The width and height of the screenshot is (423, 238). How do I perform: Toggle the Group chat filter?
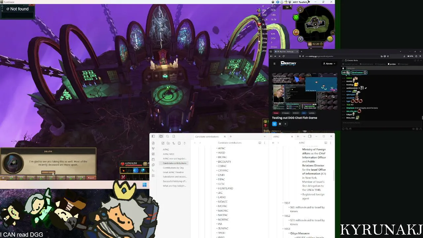click(x=81, y=178)
